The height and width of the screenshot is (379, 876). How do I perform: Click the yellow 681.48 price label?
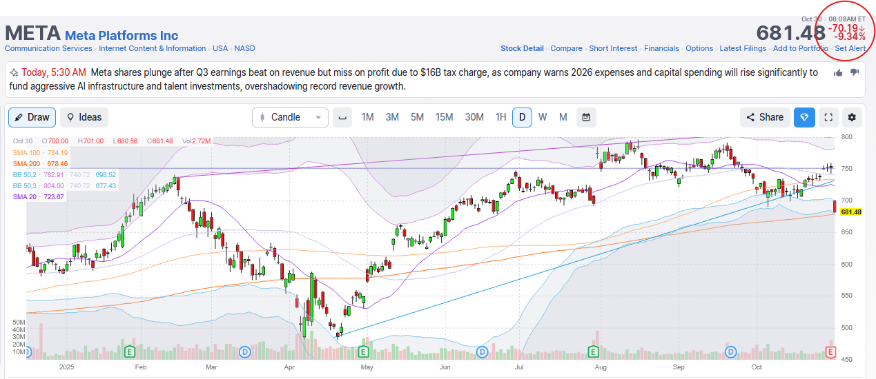click(x=851, y=212)
